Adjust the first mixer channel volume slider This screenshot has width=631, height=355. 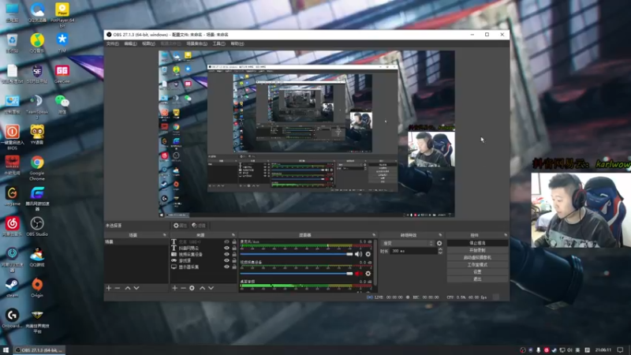297,254
